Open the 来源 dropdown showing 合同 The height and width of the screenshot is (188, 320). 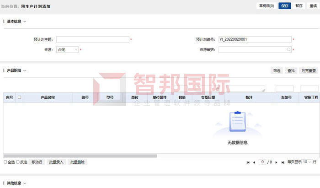tap(67, 49)
